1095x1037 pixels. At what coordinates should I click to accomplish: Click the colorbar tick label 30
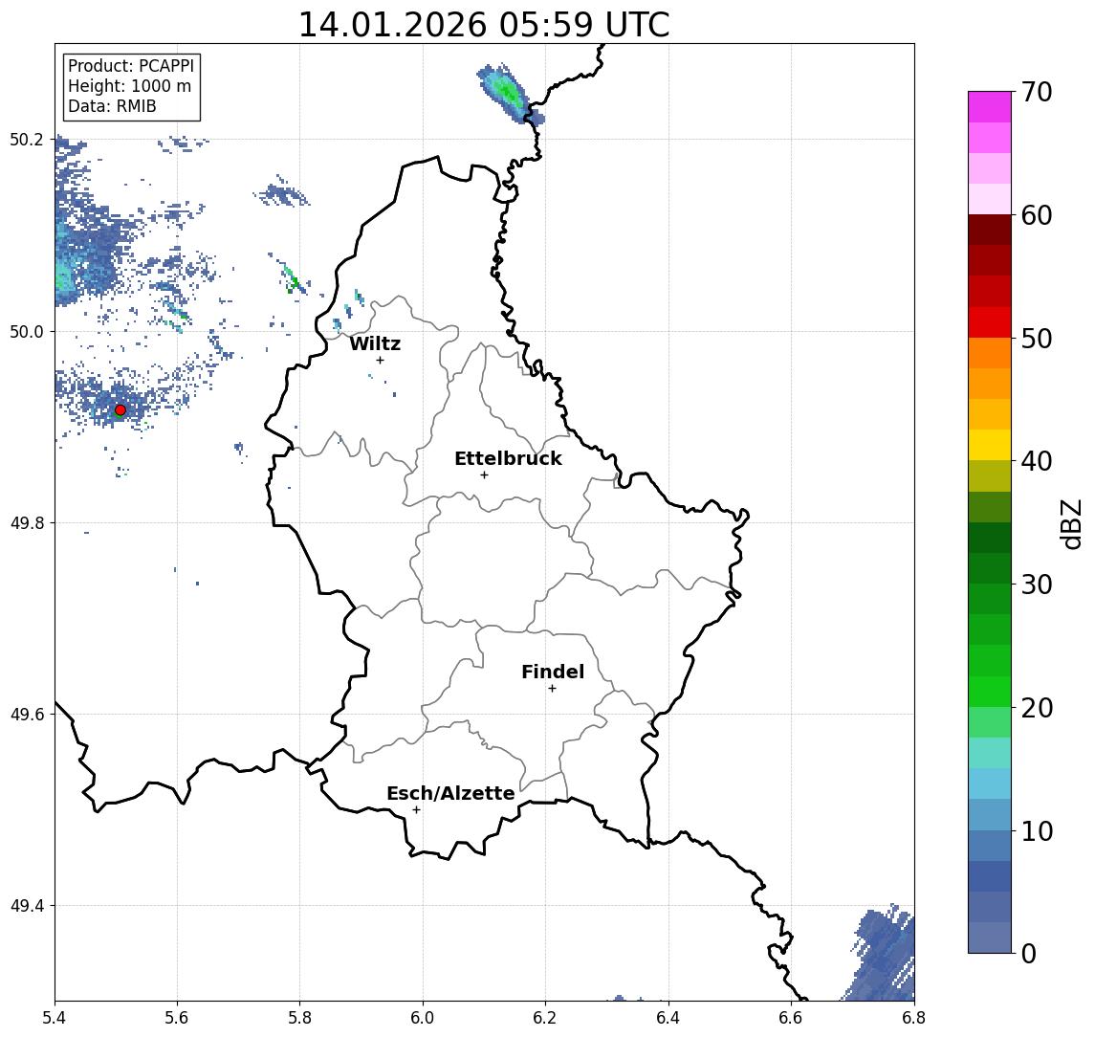tap(1037, 585)
